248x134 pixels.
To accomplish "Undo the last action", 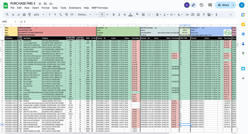I will click(13, 14).
